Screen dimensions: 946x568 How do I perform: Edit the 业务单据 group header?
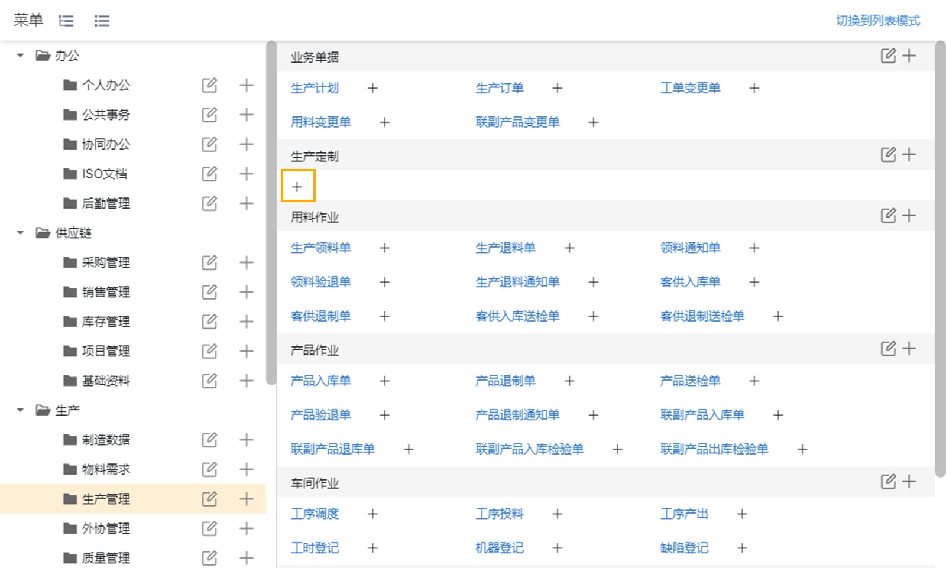[888, 56]
